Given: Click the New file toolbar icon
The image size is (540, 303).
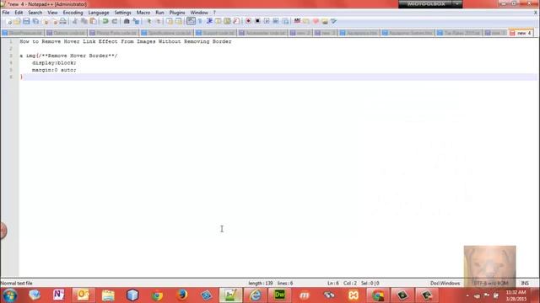Looking at the screenshot, I should pyautogui.click(x=9, y=21).
